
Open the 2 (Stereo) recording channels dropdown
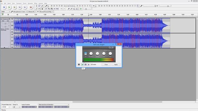point(32,12)
